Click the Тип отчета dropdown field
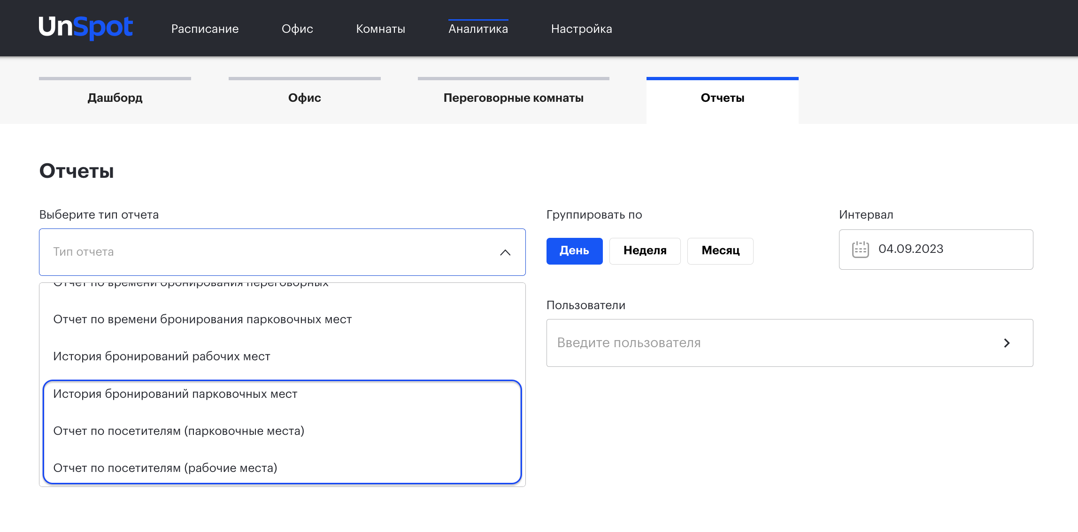The height and width of the screenshot is (532, 1078). 282,252
